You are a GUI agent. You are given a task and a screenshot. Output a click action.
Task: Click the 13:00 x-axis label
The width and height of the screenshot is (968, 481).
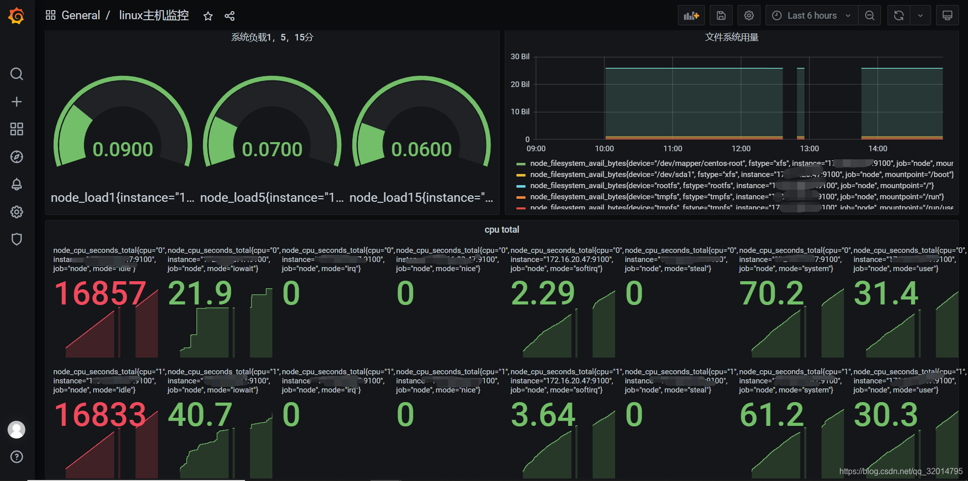coord(809,149)
